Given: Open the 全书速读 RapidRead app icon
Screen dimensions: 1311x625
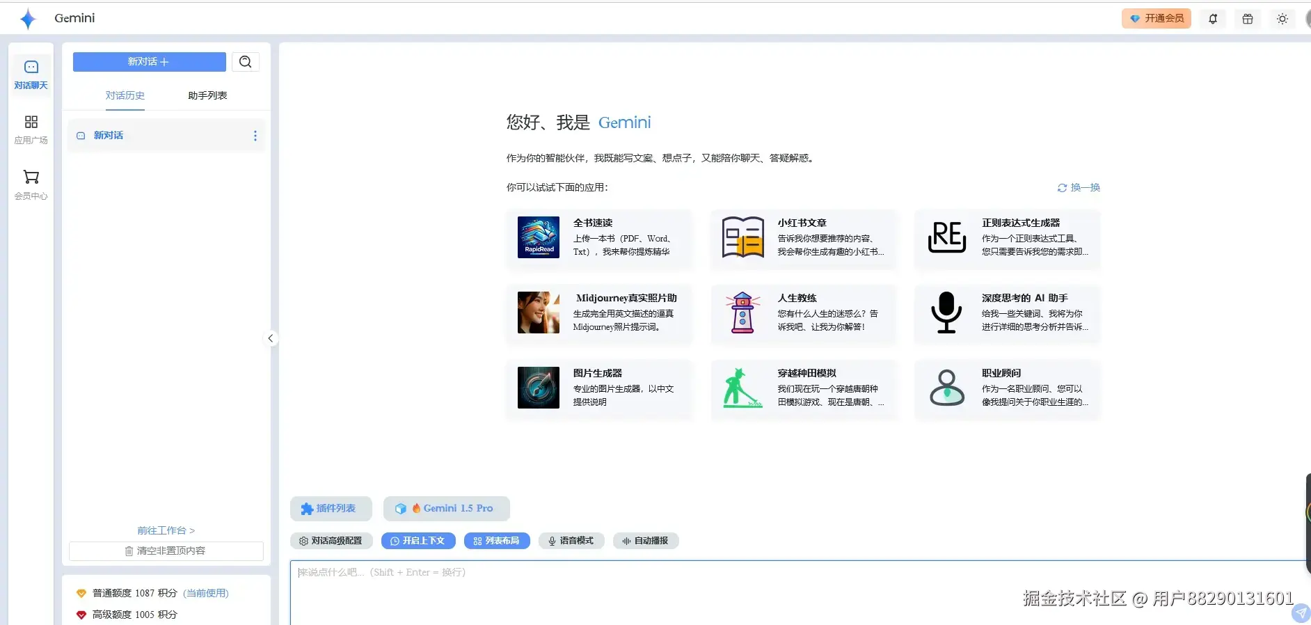Looking at the screenshot, I should pyautogui.click(x=539, y=237).
